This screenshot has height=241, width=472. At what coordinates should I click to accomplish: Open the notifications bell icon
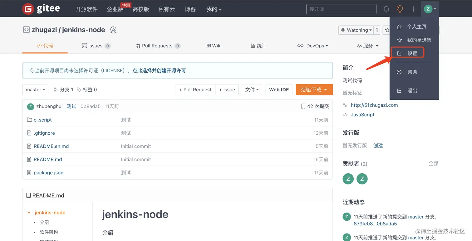coord(386,9)
